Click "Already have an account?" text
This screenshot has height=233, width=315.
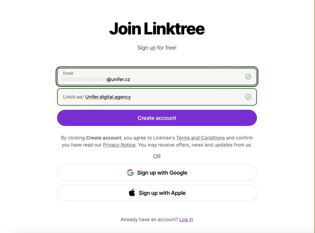click(x=149, y=219)
